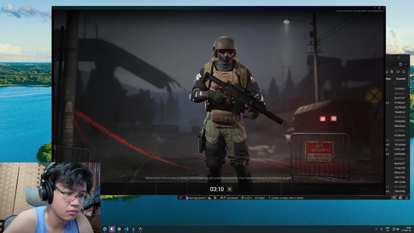Open Visual Studio Code from taskbar
The image size is (414, 233).
(x=126, y=229)
